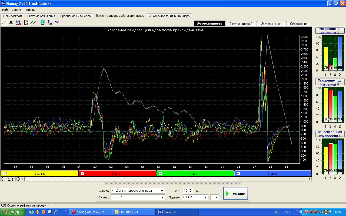346x216 pixels.
Task: Click the taskbar clock showing 18:58
Action: pyautogui.click(x=339, y=212)
